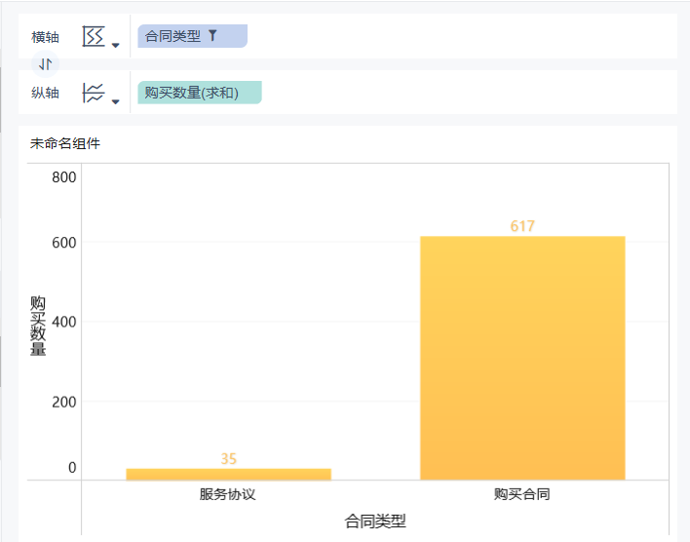Click the filter icon on 合同类型 field
The width and height of the screenshot is (690, 542).
click(212, 36)
